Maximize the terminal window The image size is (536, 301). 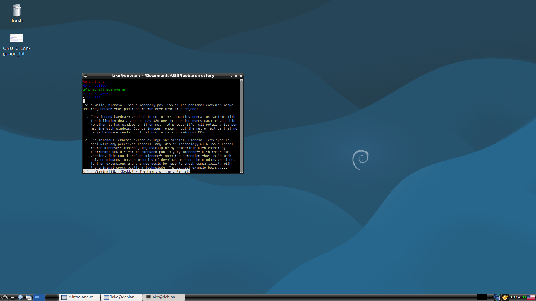(236, 76)
